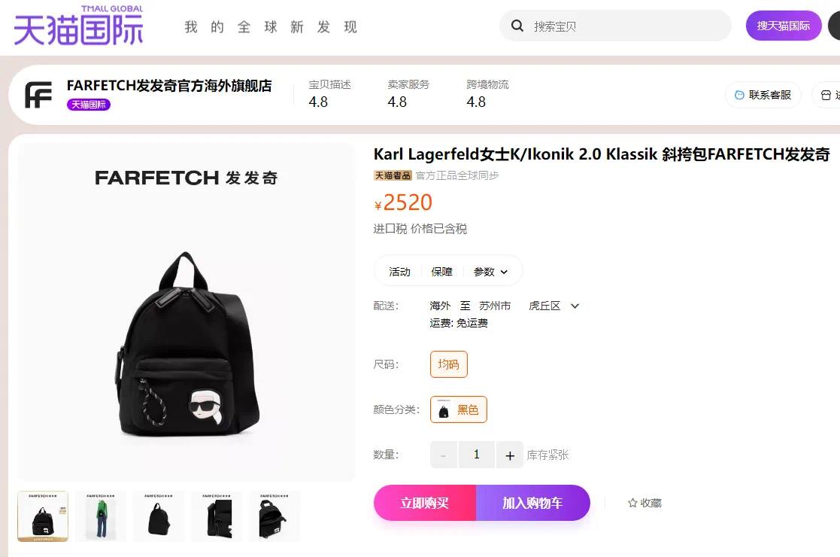Click the search magnifier icon

pos(517,26)
